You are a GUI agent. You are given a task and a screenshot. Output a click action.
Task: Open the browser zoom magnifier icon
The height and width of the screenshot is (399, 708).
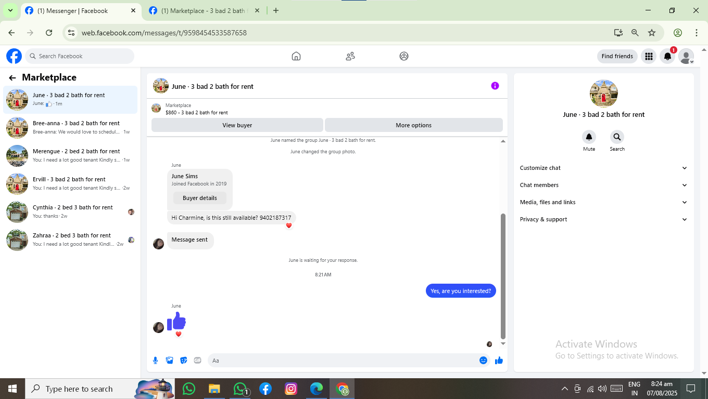pyautogui.click(x=635, y=33)
